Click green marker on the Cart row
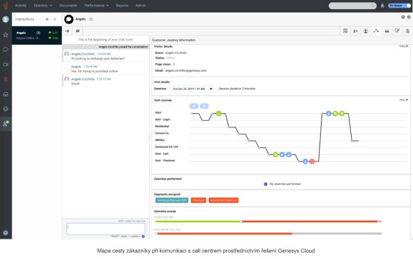 [276, 154]
